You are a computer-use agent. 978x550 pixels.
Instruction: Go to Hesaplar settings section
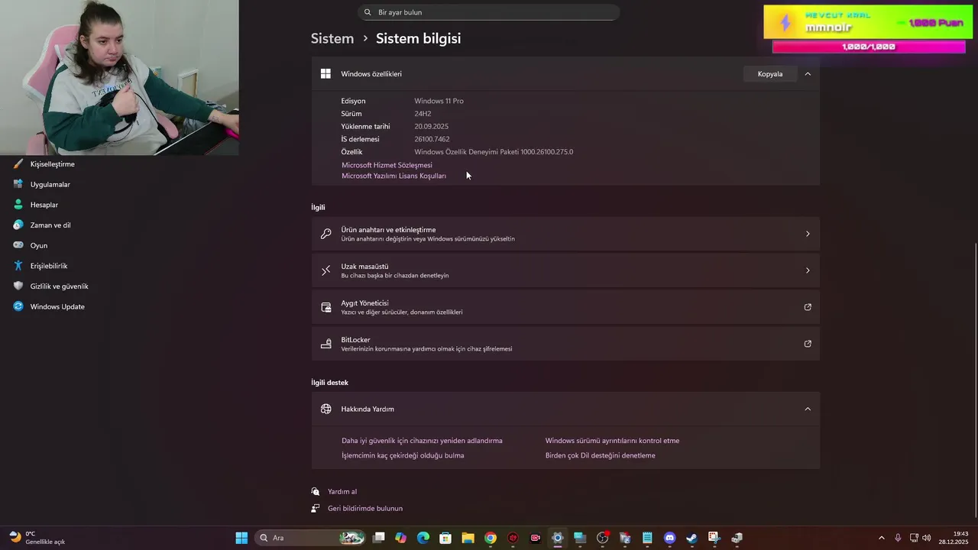(x=44, y=205)
